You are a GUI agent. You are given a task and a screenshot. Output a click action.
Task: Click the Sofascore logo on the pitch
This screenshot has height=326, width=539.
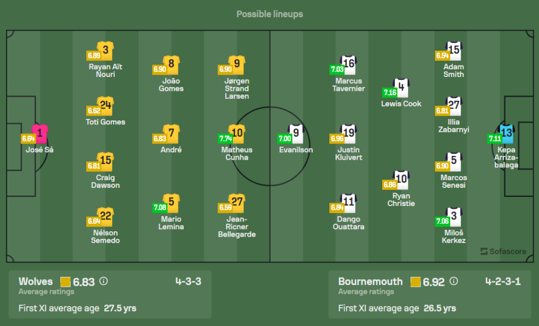coord(503,251)
